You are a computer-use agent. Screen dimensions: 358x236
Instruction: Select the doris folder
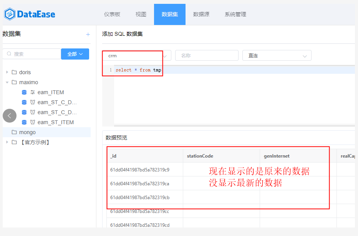(25, 72)
